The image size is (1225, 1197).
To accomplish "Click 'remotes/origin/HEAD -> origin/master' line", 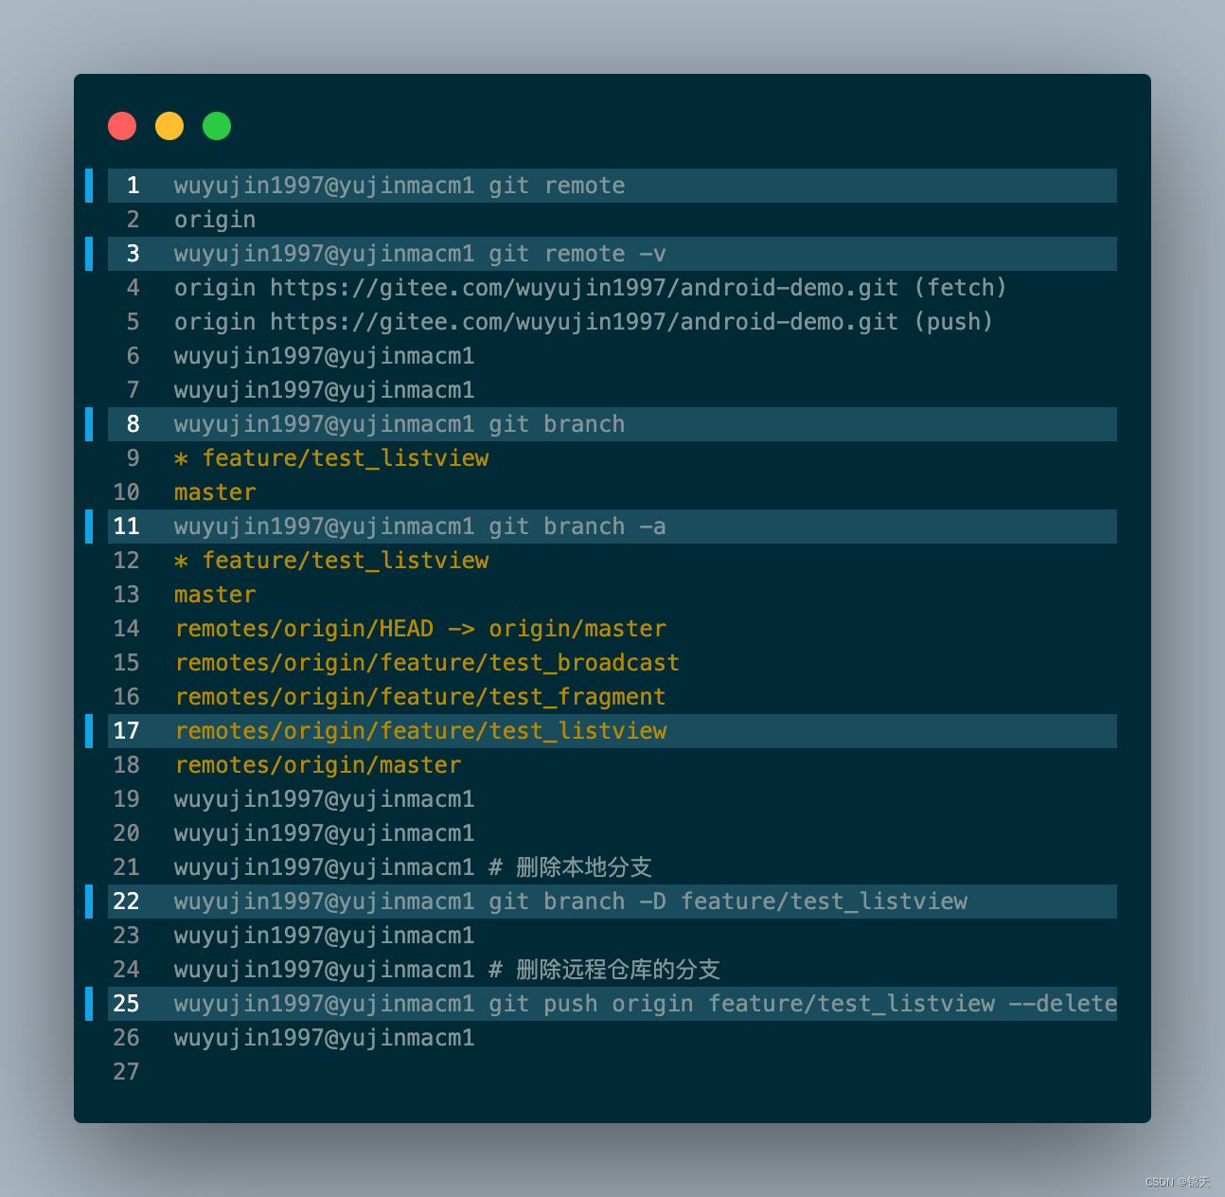I will pos(420,629).
